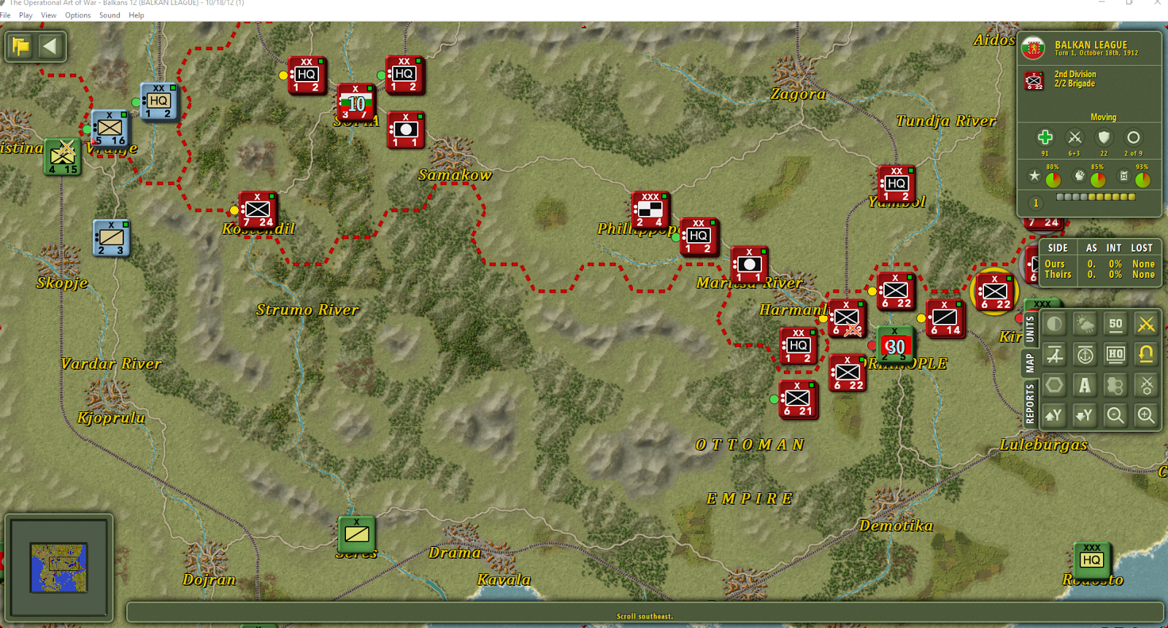1168x628 pixels.
Task: Select the green HQ unit near Rodosto
Action: [x=1092, y=560]
